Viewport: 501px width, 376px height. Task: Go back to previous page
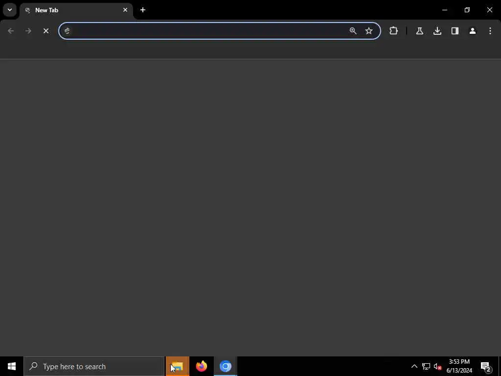coord(11,31)
